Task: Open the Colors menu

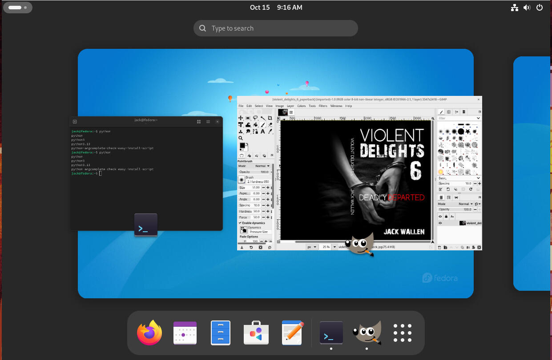Action: [x=302, y=106]
